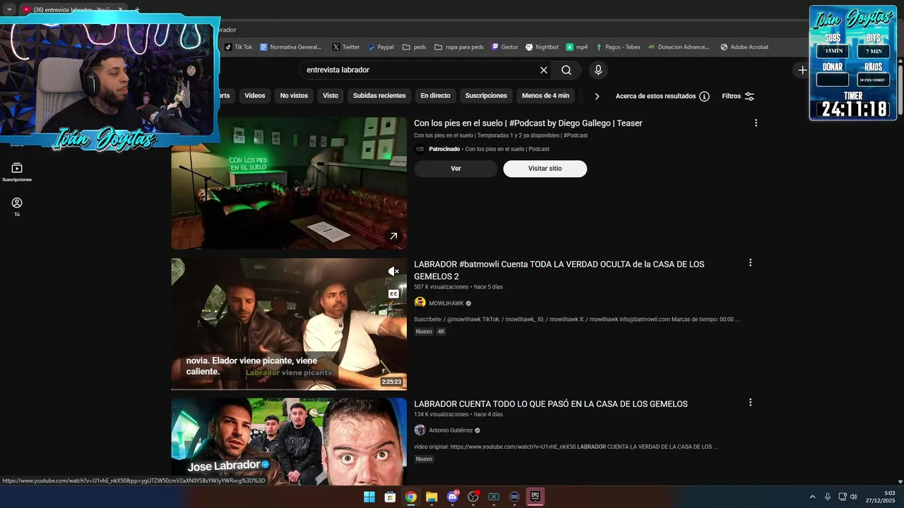The width and height of the screenshot is (904, 508).
Task: Expand the peds bookmark folder
Action: pyautogui.click(x=415, y=47)
